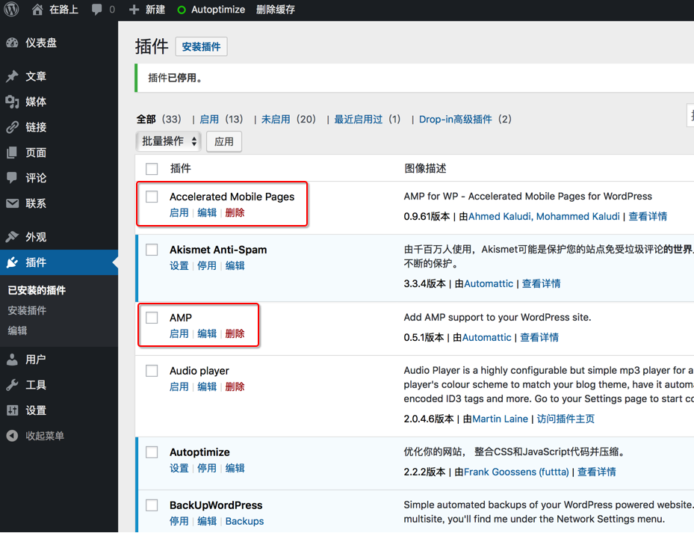This screenshot has width=694, height=533.
Task: Check the AMP plugin checkbox
Action: 152,318
